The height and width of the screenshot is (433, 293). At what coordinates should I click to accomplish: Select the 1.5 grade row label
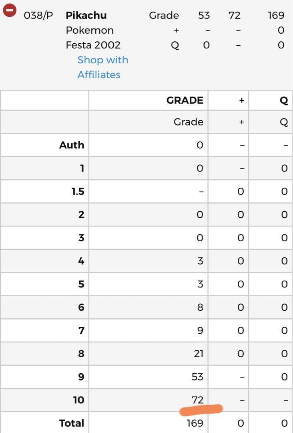78,191
